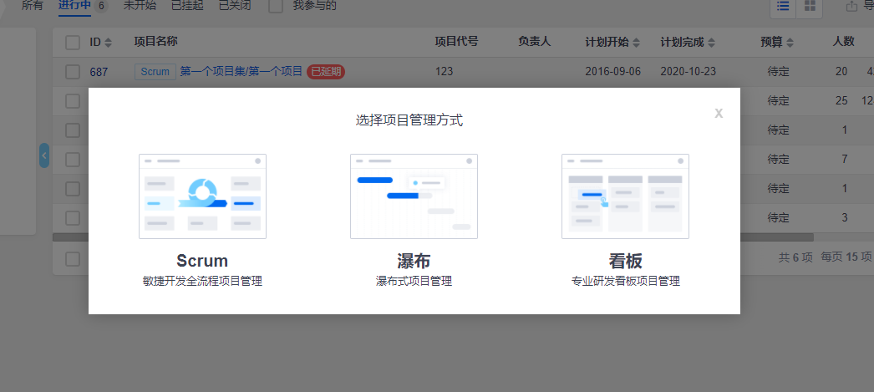Click ID 687 cell

[99, 72]
